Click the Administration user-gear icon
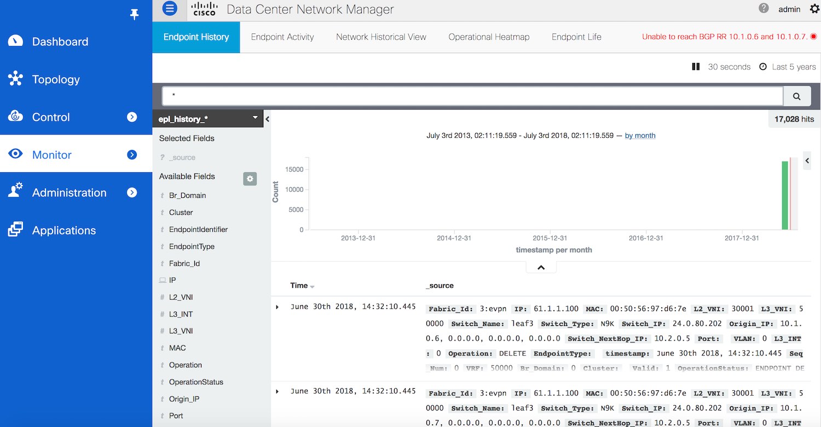821x427 pixels. click(15, 191)
